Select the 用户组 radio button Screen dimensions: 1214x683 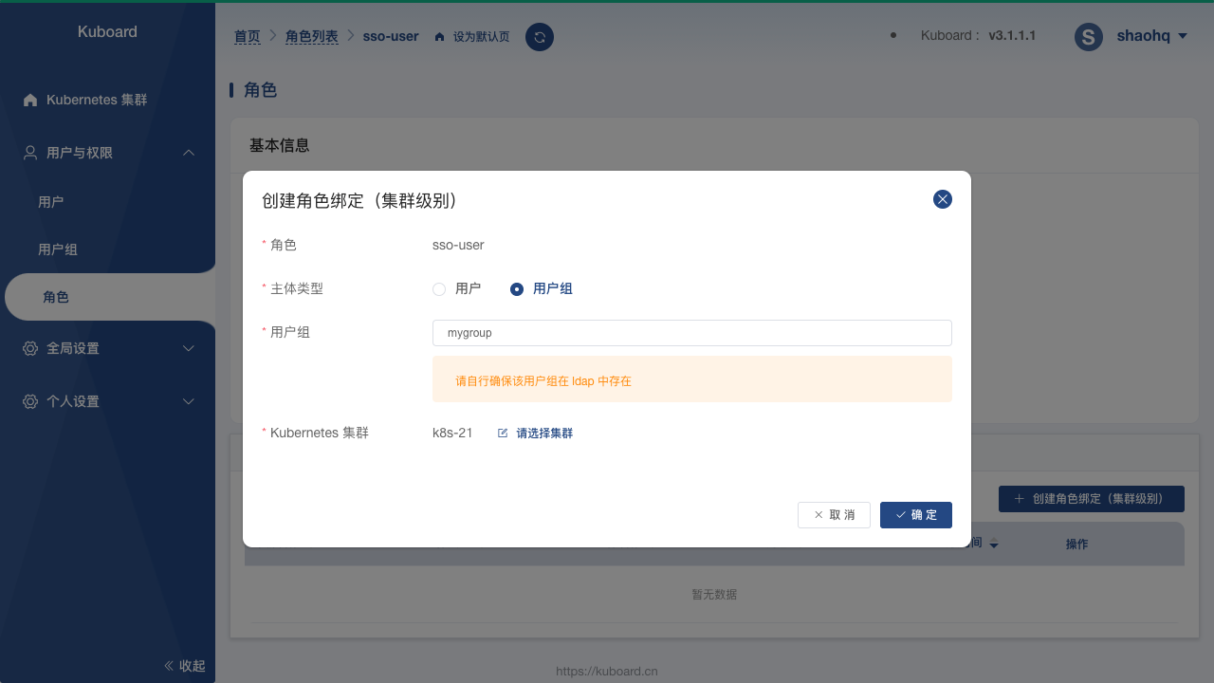pos(517,289)
